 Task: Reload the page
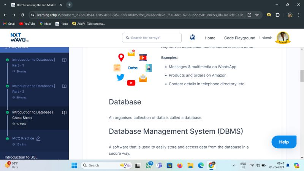point(22,15)
